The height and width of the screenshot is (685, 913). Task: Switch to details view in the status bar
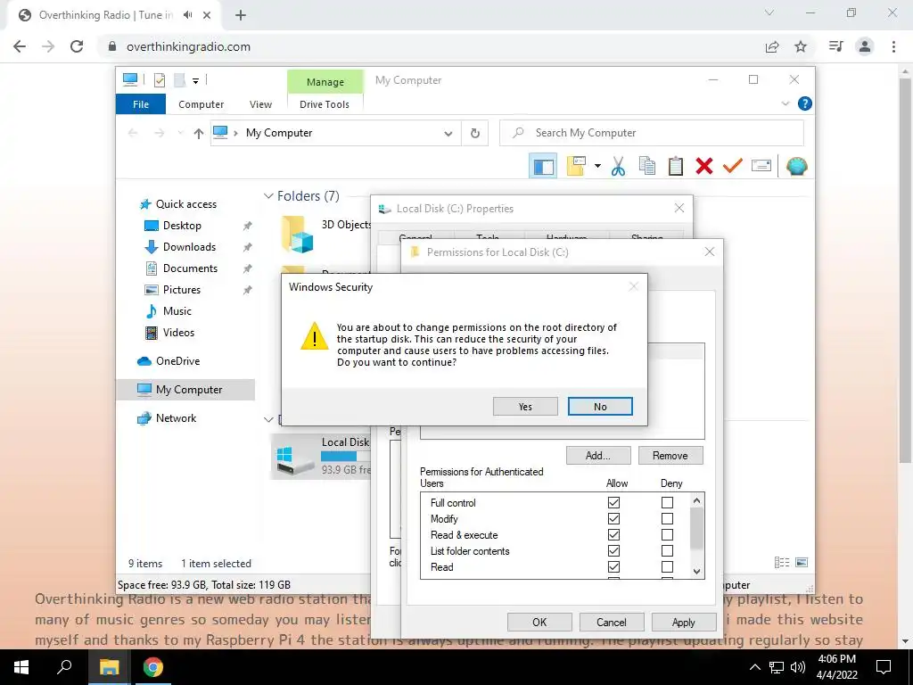tap(782, 562)
